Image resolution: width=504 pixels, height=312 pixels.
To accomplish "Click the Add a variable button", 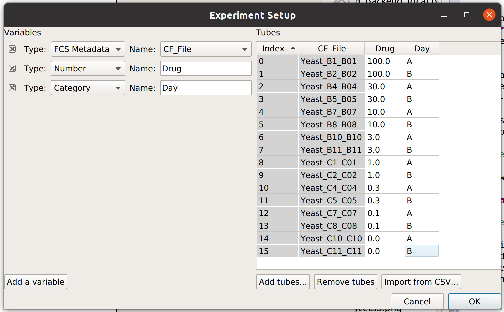I will click(36, 282).
